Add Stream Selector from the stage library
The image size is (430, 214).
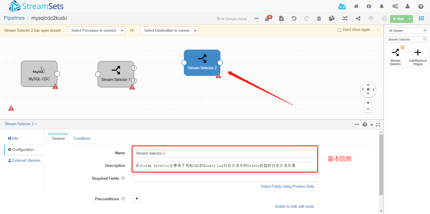tap(395, 56)
